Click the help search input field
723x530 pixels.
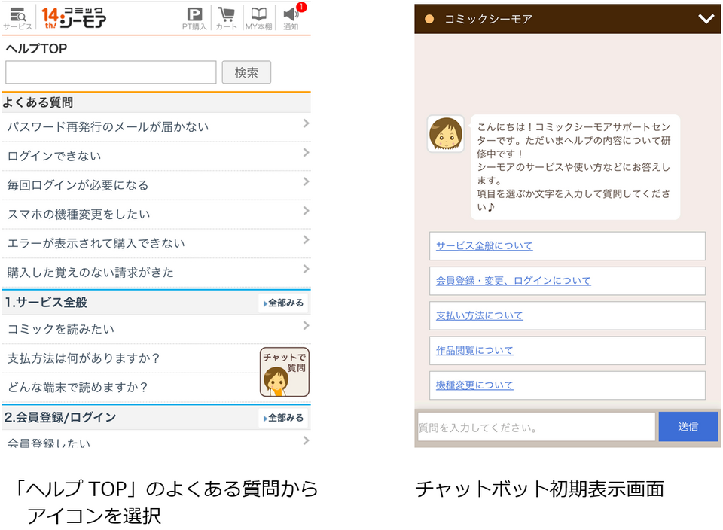click(x=111, y=72)
